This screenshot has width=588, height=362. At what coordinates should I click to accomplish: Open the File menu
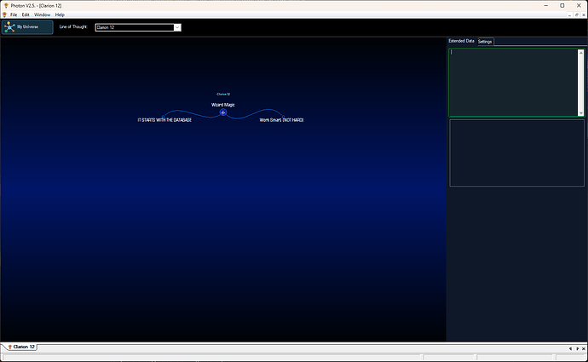point(14,14)
